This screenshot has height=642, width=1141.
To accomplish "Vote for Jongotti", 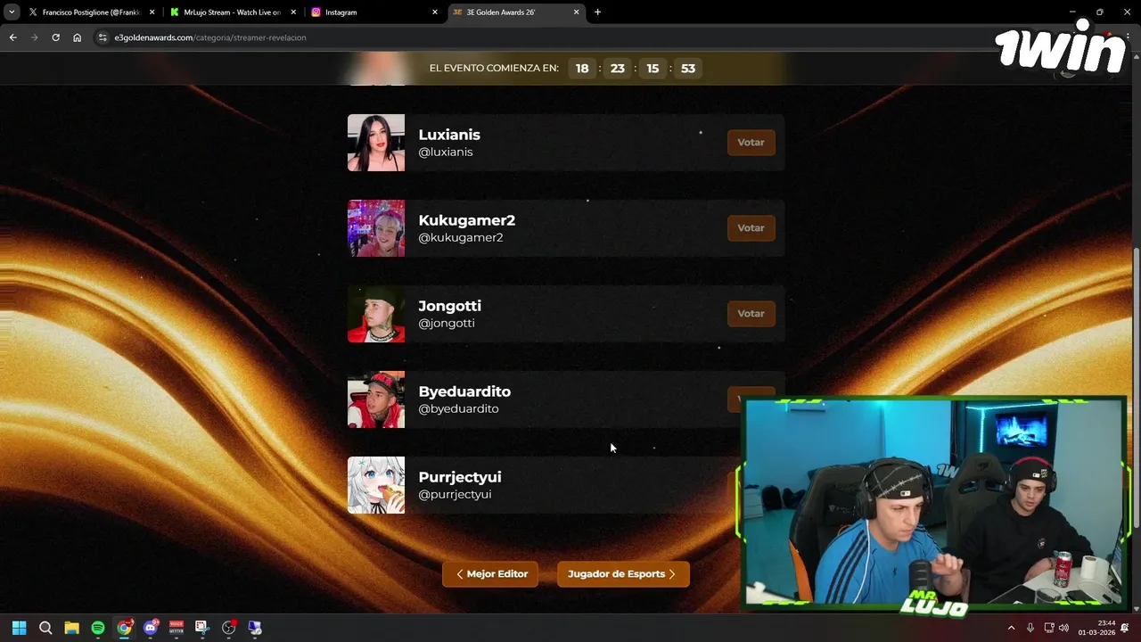I will [751, 314].
